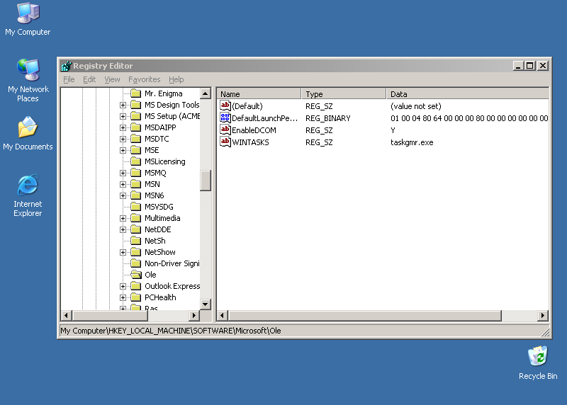Click the tree pane scroll right arrow
The width and height of the screenshot is (567, 405).
(194, 315)
